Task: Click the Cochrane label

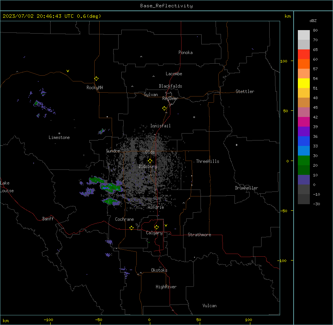Action: [x=124, y=219]
